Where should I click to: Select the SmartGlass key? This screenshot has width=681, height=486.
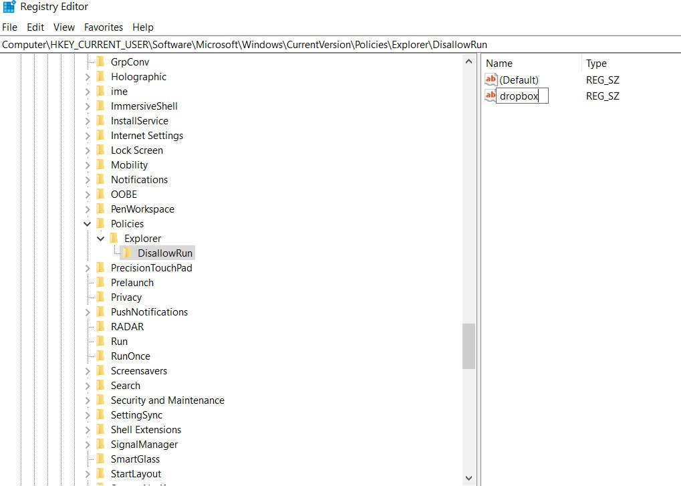tap(135, 459)
